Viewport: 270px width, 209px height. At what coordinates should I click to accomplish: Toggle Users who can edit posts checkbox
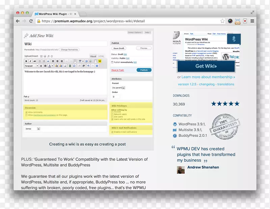coord(112,119)
